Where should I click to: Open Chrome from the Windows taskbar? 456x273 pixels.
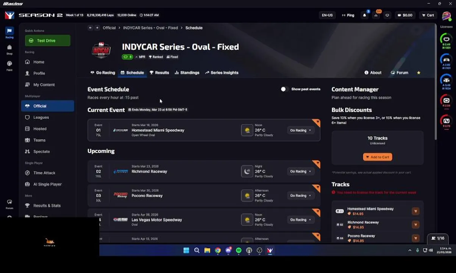[218, 250]
